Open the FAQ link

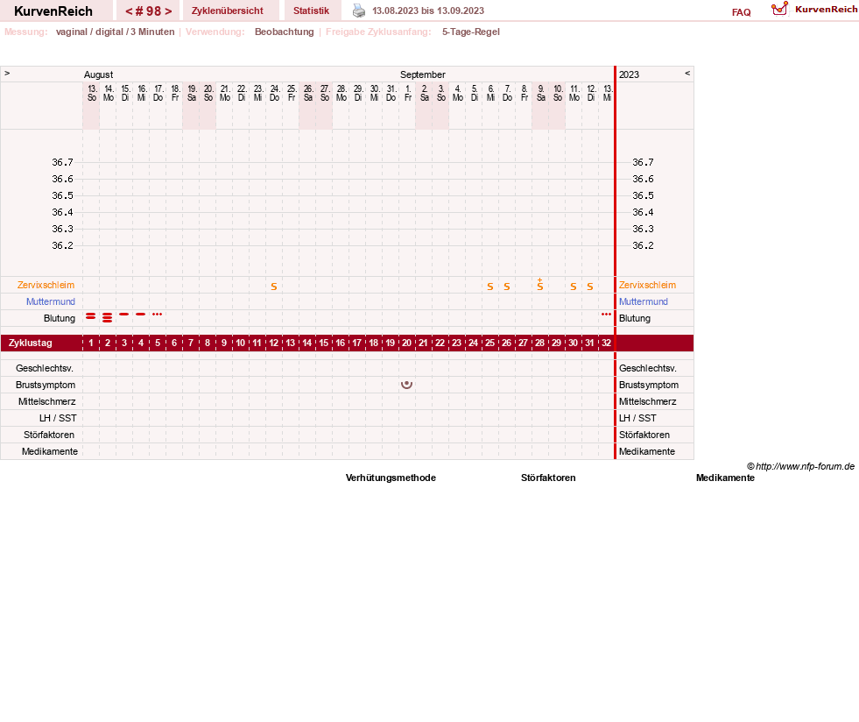[741, 12]
